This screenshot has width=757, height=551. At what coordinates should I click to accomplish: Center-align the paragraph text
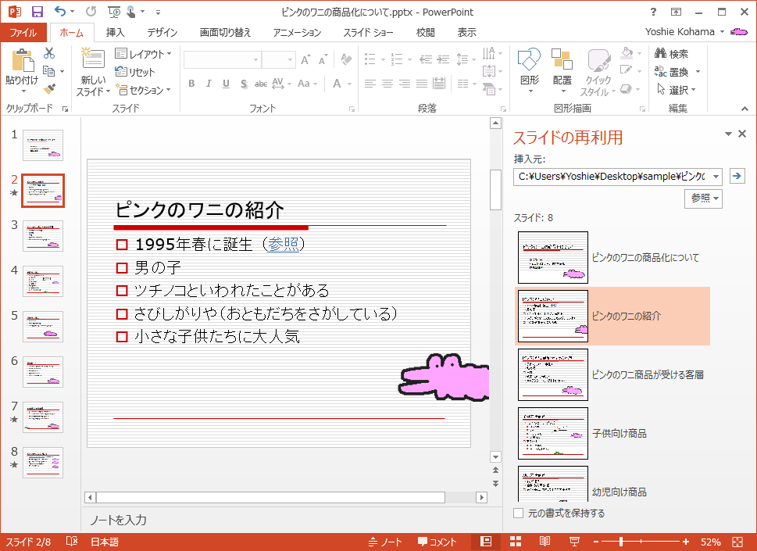(387, 84)
